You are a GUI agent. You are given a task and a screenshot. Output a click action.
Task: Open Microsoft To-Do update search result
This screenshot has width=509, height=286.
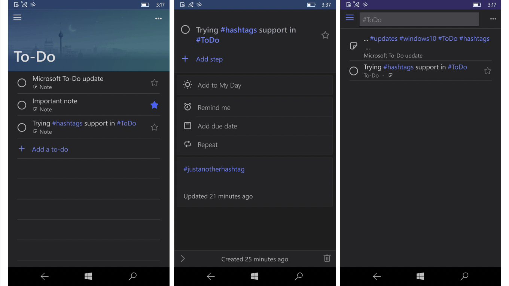click(x=421, y=46)
